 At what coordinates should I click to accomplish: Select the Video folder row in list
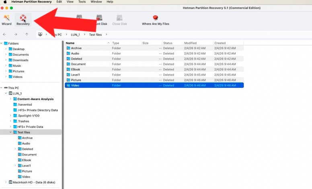[154, 85]
